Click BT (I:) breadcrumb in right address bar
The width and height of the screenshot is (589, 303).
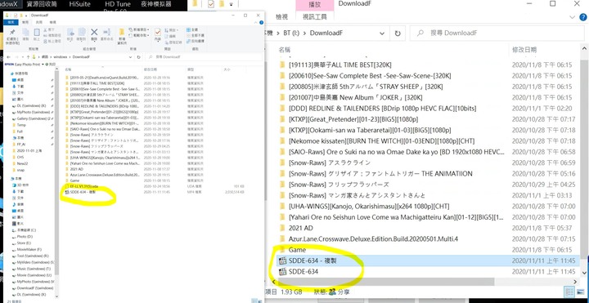click(292, 33)
